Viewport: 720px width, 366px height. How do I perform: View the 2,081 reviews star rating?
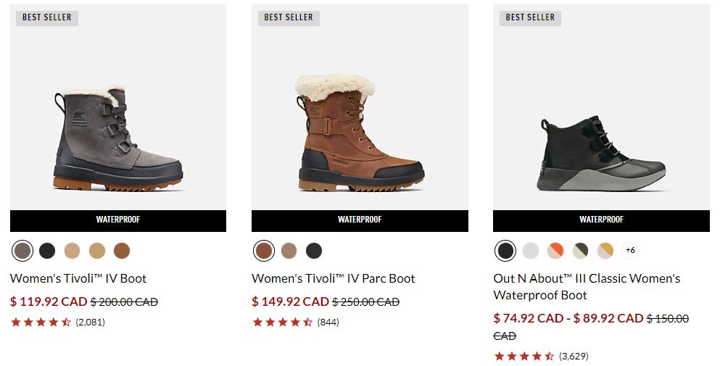pos(41,323)
